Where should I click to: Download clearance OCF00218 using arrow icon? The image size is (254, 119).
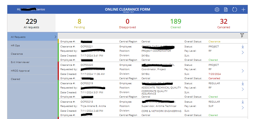(x=243, y=102)
